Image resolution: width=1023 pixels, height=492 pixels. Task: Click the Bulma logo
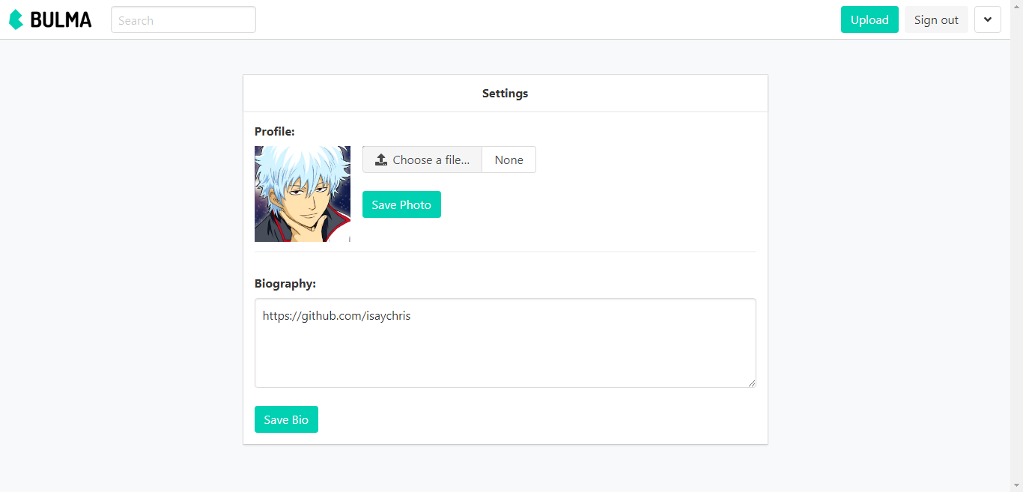pos(50,20)
